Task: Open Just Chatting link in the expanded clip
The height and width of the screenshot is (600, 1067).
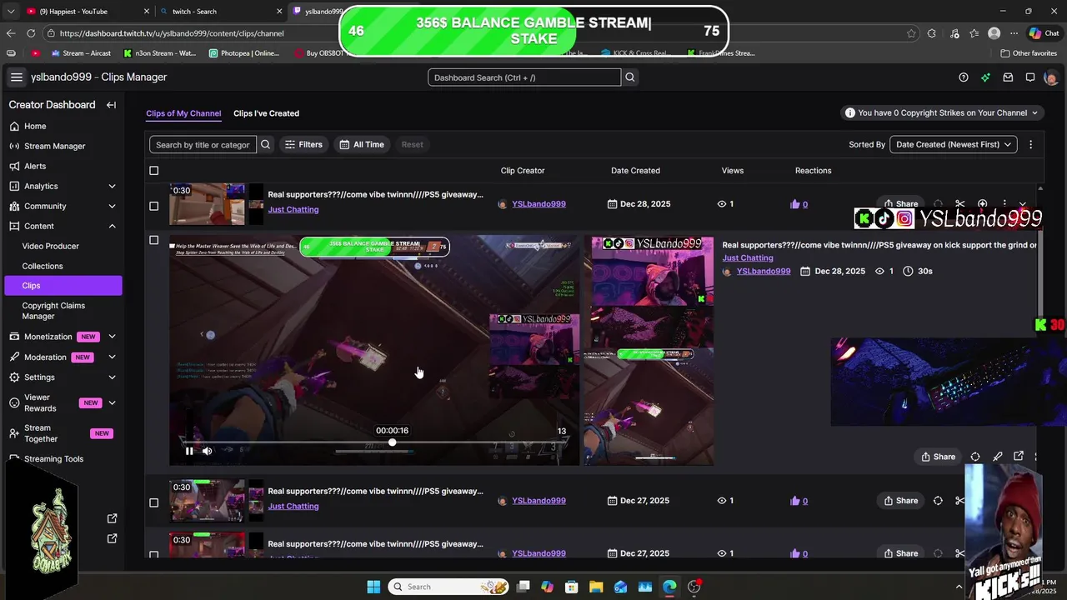Action: (x=748, y=258)
